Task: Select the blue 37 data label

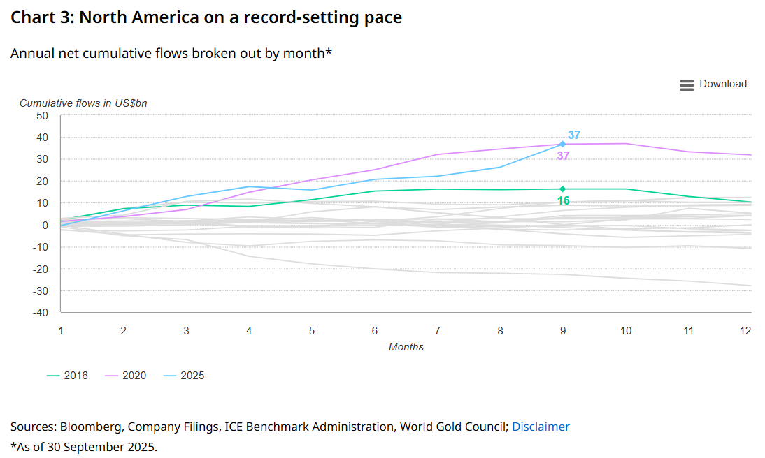Action: click(574, 135)
